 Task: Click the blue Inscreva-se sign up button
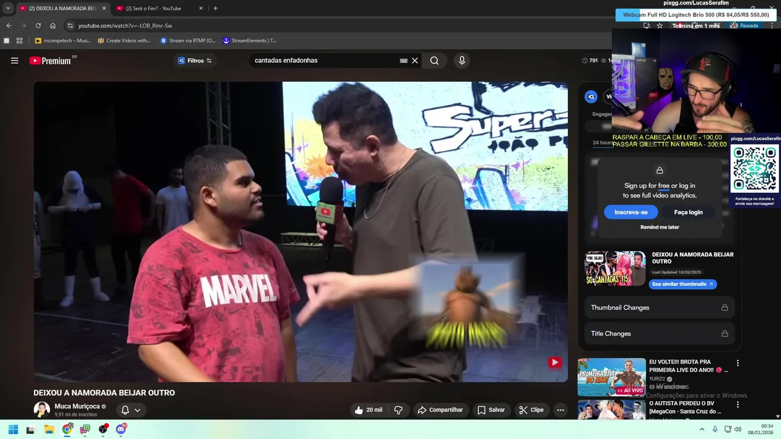tap(631, 212)
